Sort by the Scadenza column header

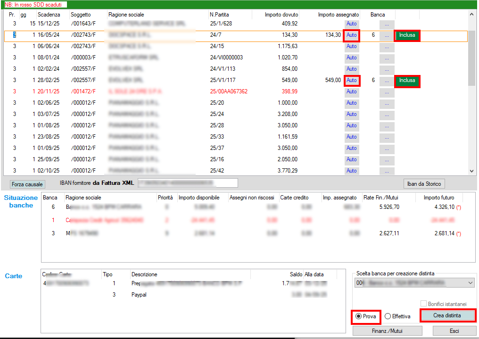49,15
